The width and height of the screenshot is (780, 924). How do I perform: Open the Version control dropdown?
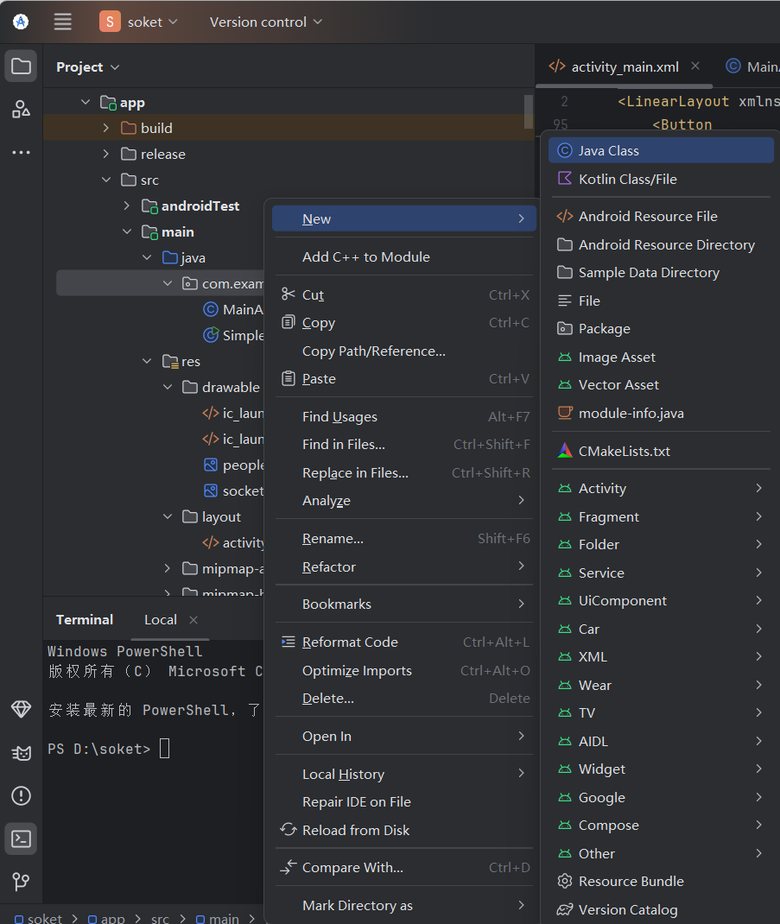tap(266, 22)
